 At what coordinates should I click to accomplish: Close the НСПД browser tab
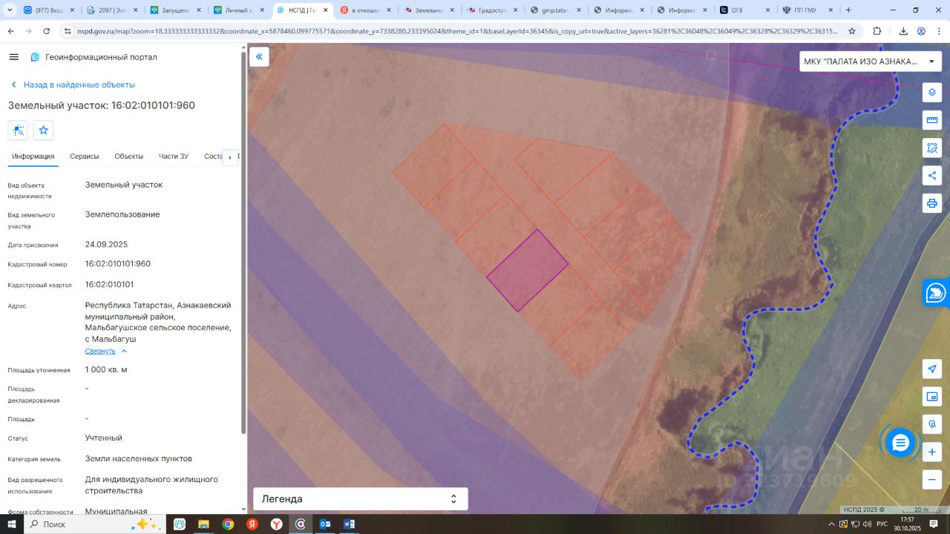(325, 10)
